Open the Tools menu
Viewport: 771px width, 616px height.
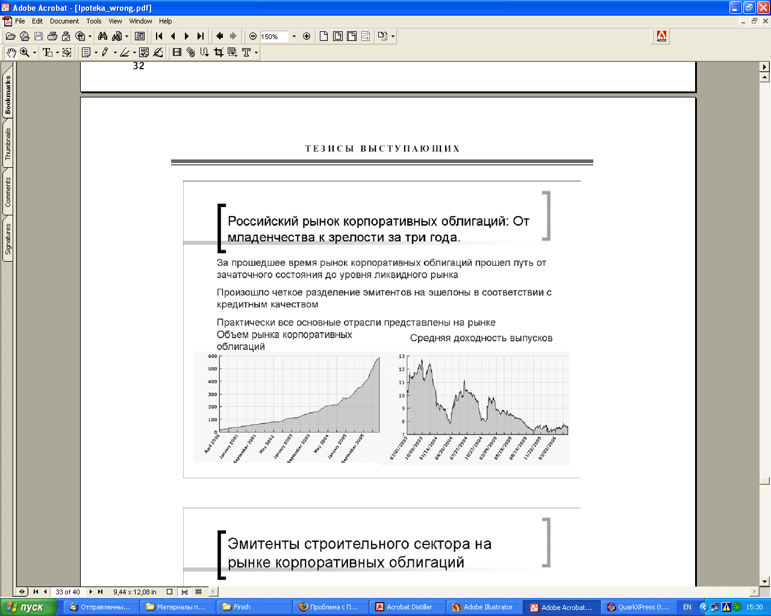pyautogui.click(x=94, y=21)
